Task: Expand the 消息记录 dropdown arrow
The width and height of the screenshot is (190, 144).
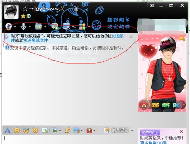Action: 132,130
